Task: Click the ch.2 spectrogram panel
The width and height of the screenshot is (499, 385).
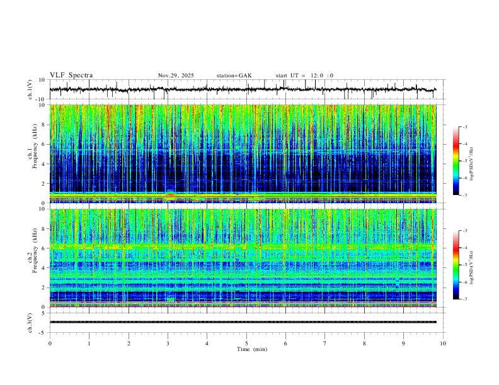Action: [243, 258]
